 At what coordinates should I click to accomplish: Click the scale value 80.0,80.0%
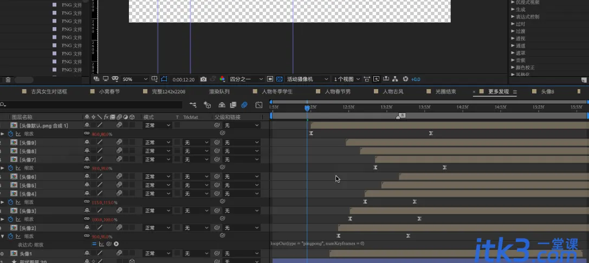coord(102,134)
